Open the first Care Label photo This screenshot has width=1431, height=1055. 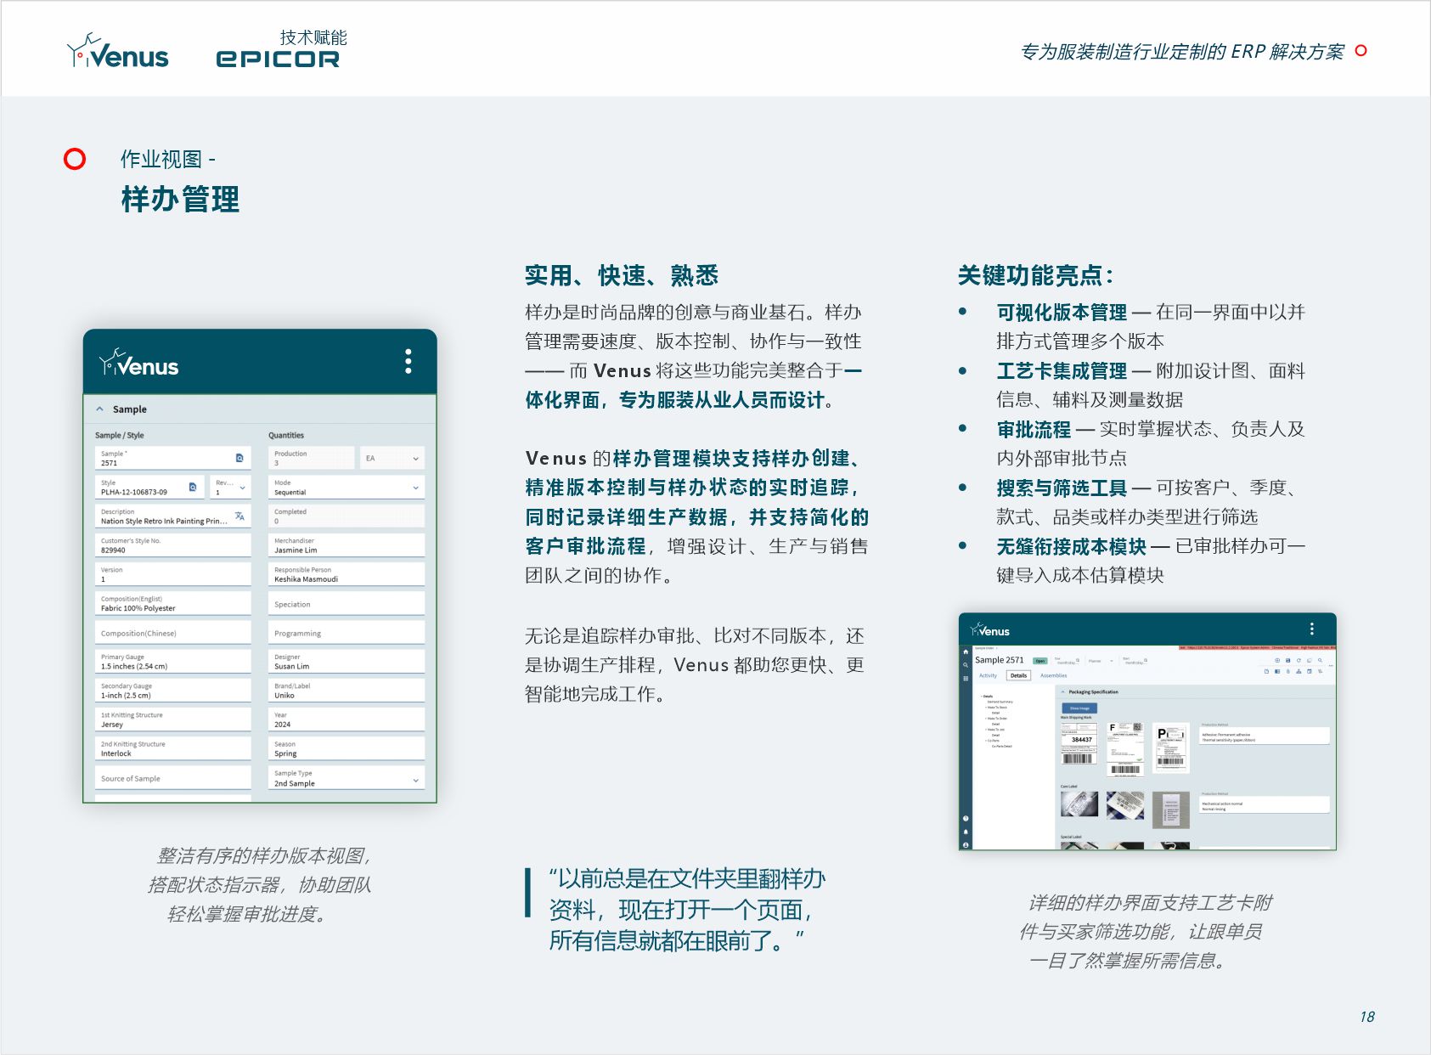click(1079, 804)
